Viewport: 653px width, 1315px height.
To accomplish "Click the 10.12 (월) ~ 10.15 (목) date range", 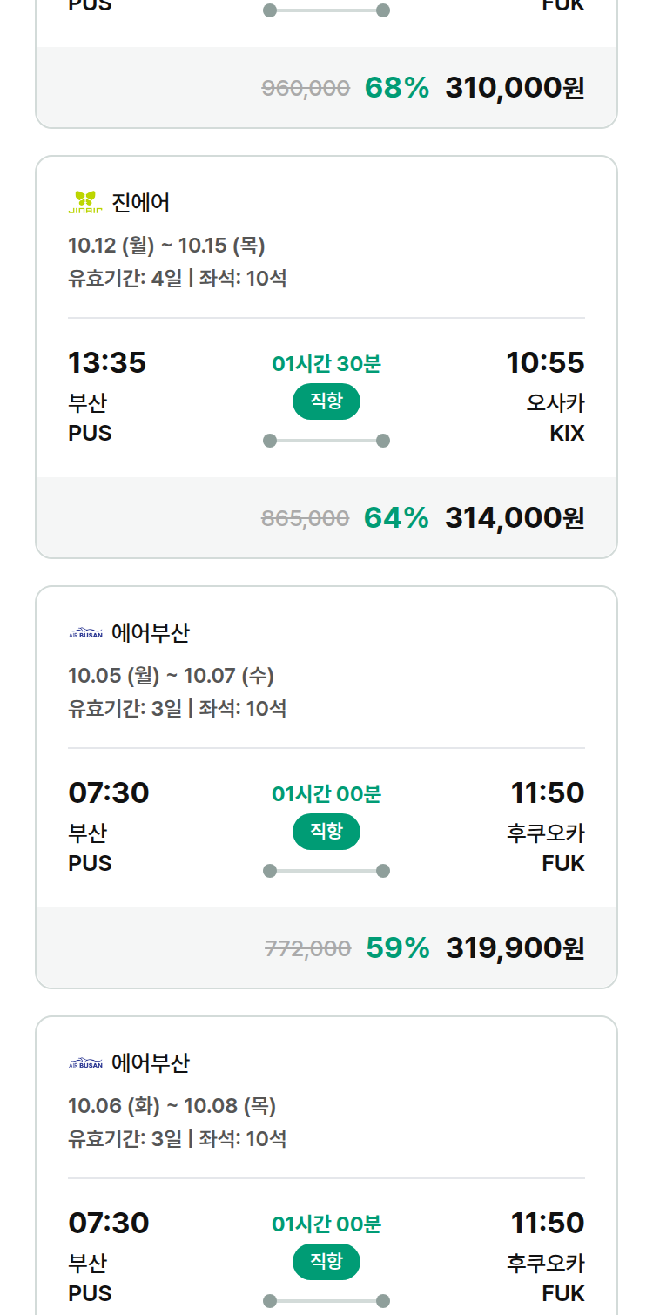I will 166,246.
